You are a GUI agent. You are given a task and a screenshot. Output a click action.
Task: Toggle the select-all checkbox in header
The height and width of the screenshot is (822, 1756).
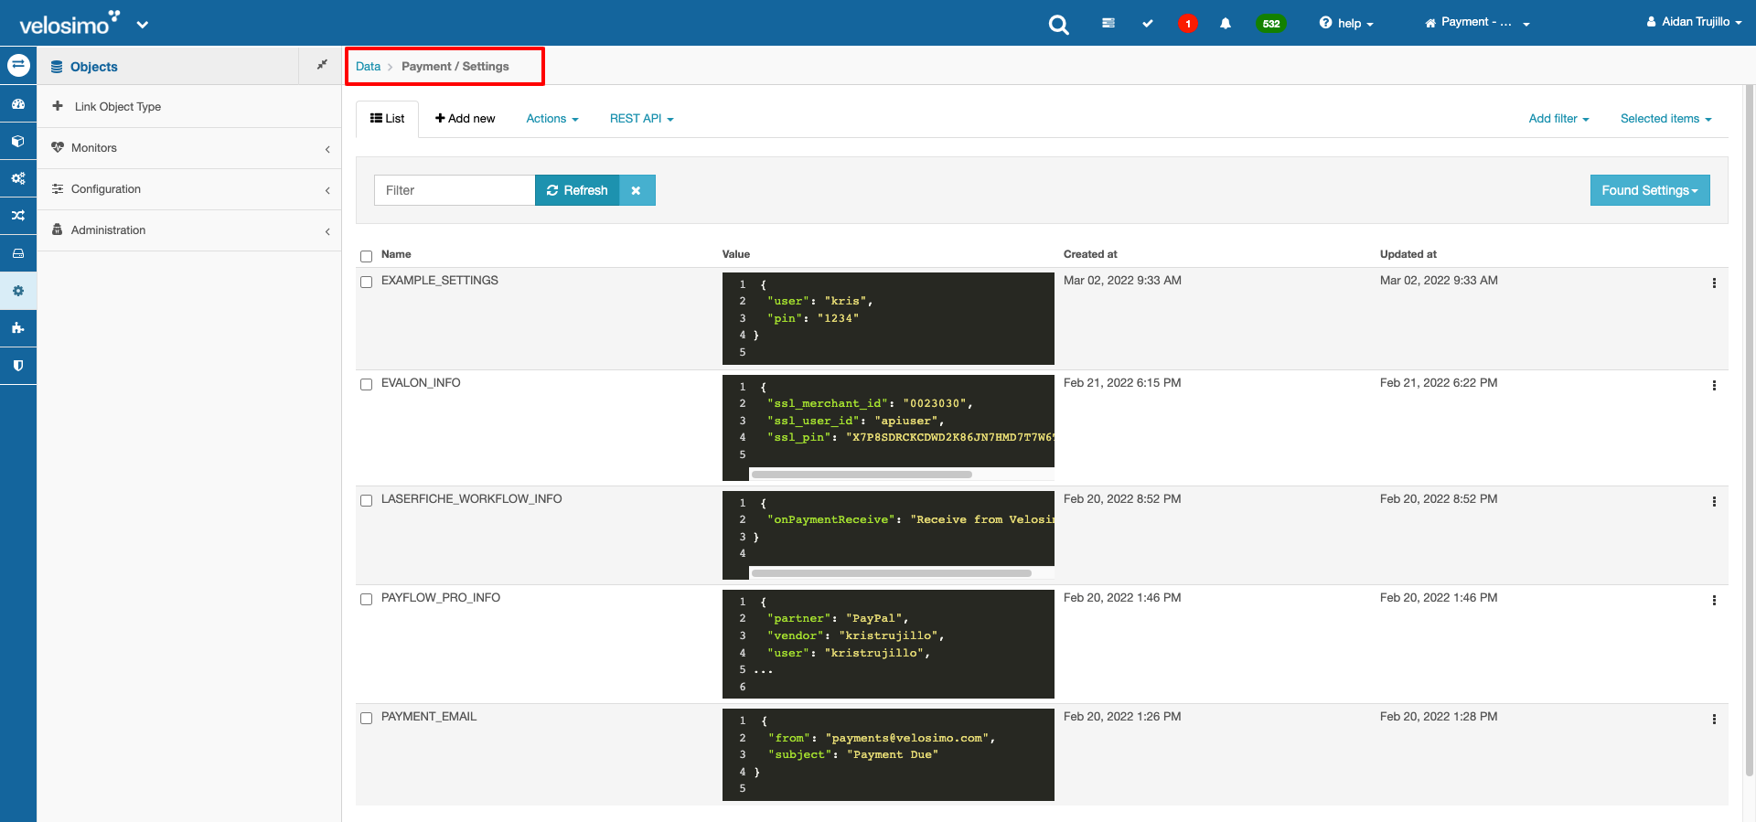click(x=367, y=256)
